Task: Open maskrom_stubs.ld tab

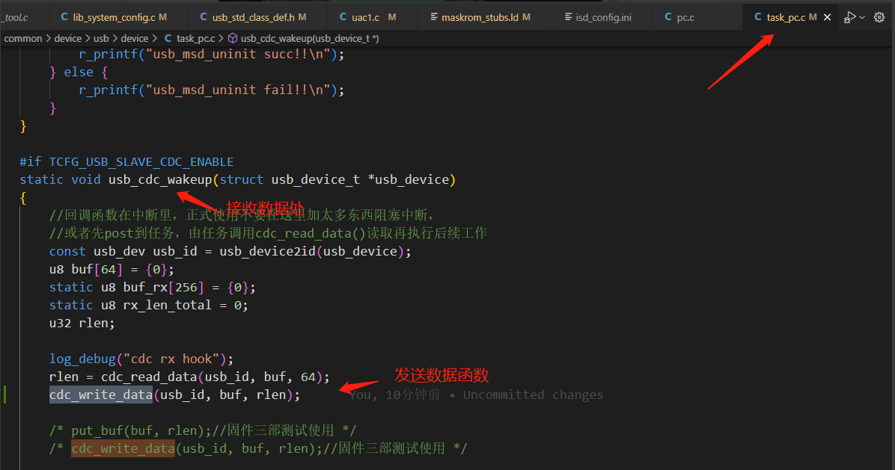Action: 480,18
